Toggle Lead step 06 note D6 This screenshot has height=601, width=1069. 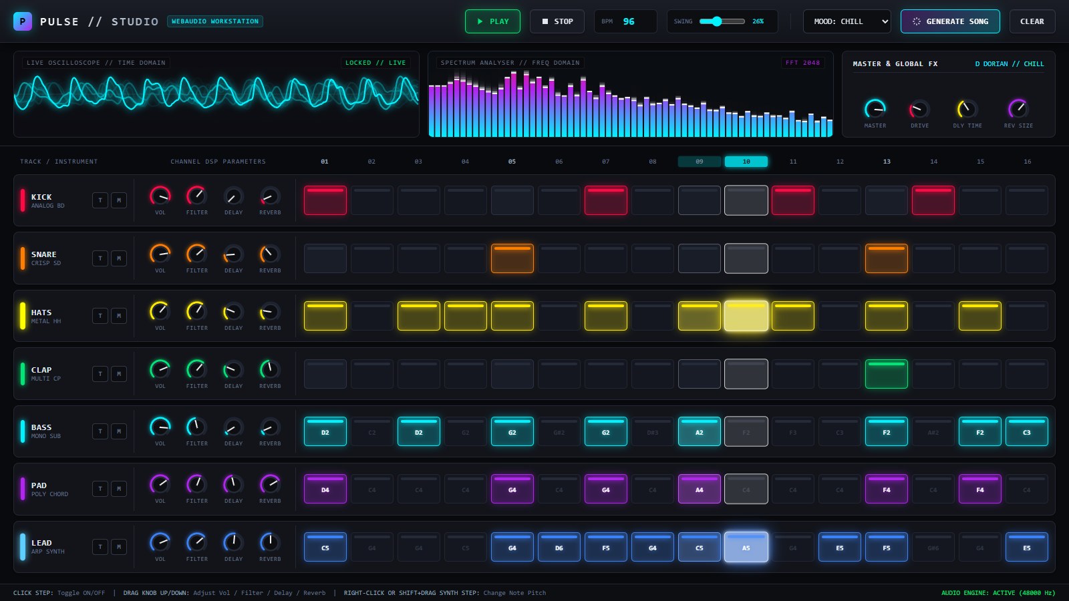coord(559,547)
